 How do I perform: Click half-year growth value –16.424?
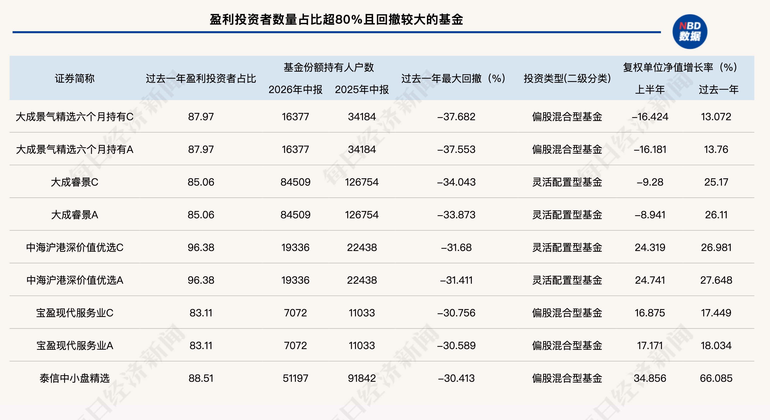click(650, 117)
